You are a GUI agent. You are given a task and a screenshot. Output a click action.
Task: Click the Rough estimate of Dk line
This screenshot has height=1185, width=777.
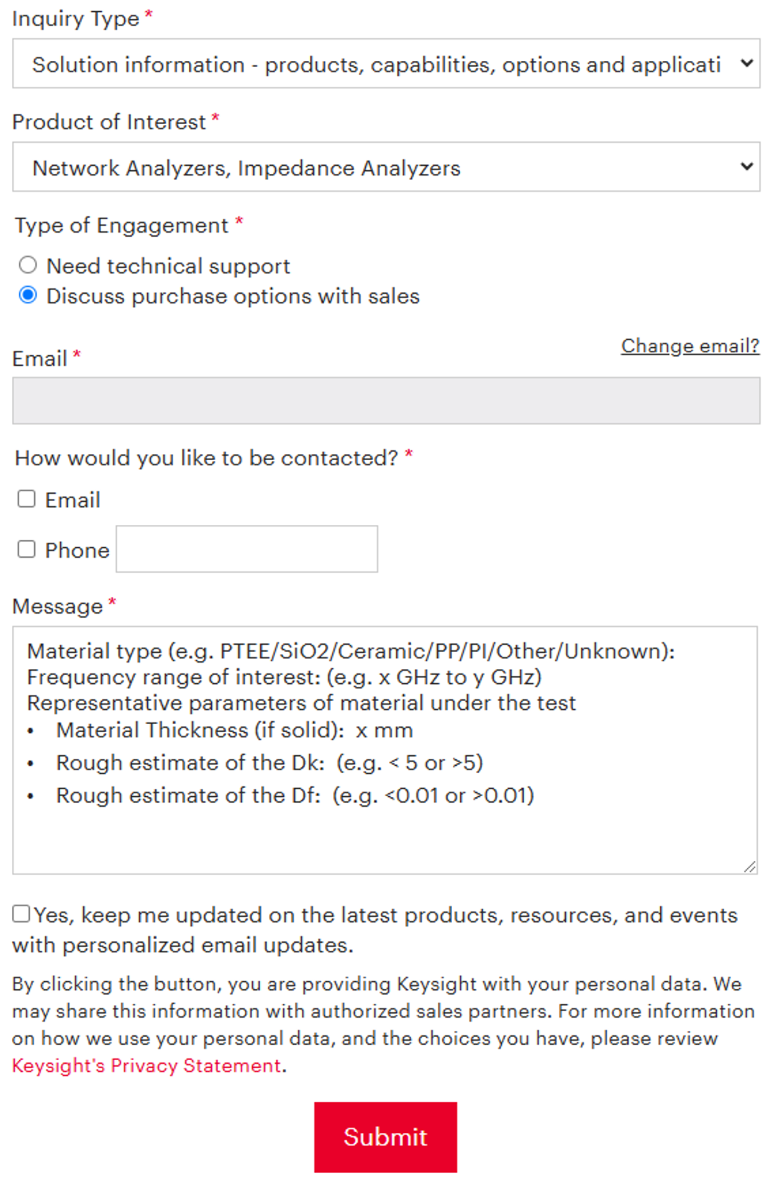coord(269,763)
